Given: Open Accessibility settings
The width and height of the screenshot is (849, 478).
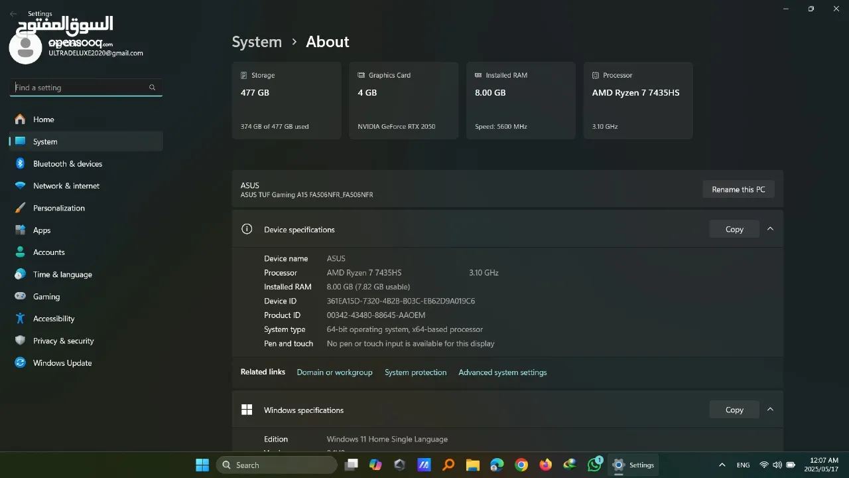Looking at the screenshot, I should [x=86, y=319].
